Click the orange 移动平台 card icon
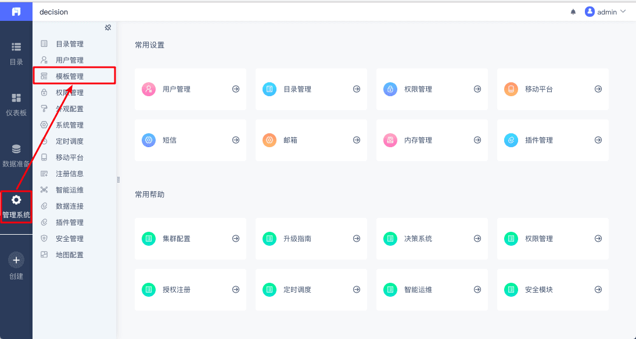This screenshot has height=339, width=636. [x=511, y=89]
